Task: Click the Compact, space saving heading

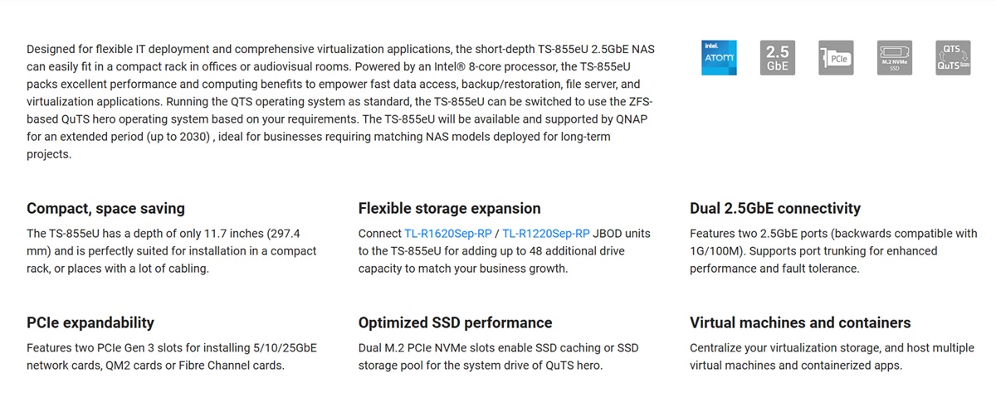Action: pyautogui.click(x=105, y=208)
